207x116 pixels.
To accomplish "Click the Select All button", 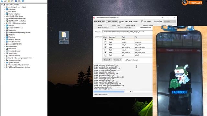I will [x=107, y=60].
